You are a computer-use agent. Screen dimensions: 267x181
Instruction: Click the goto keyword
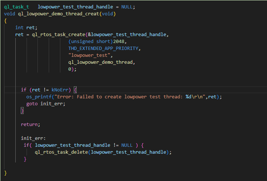pos(33,103)
